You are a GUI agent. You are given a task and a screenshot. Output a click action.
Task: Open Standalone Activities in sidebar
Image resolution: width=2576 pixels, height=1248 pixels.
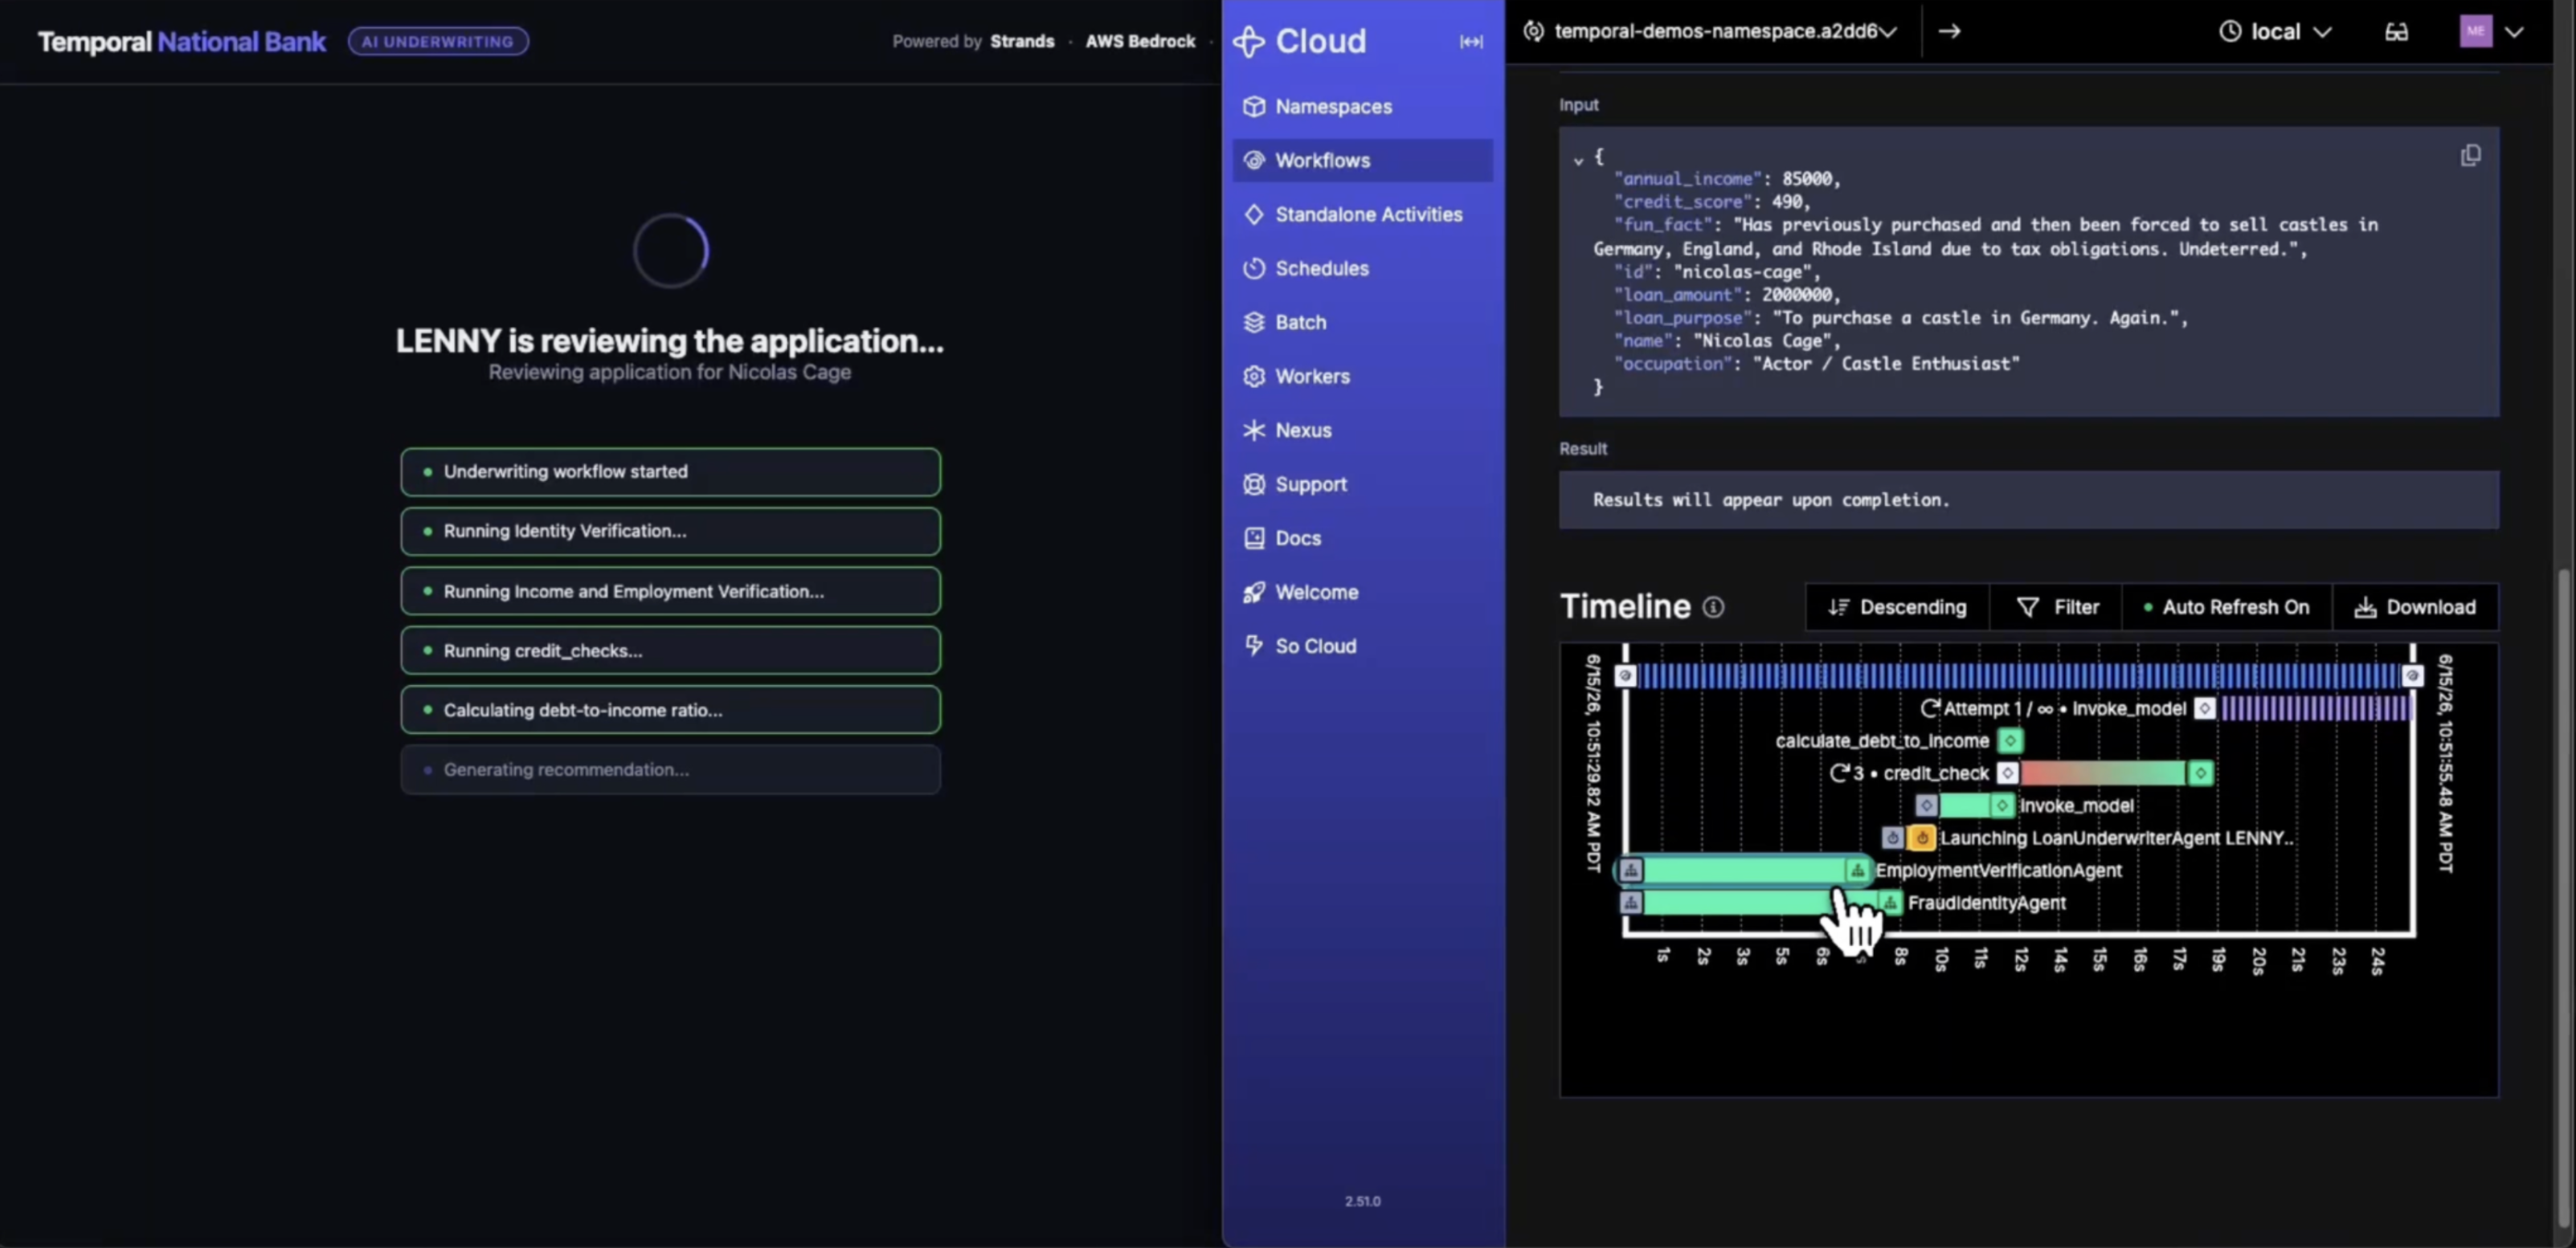tap(1363, 214)
